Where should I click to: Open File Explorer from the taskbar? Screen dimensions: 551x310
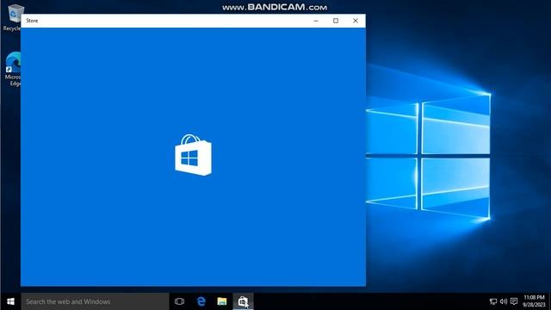pos(222,301)
